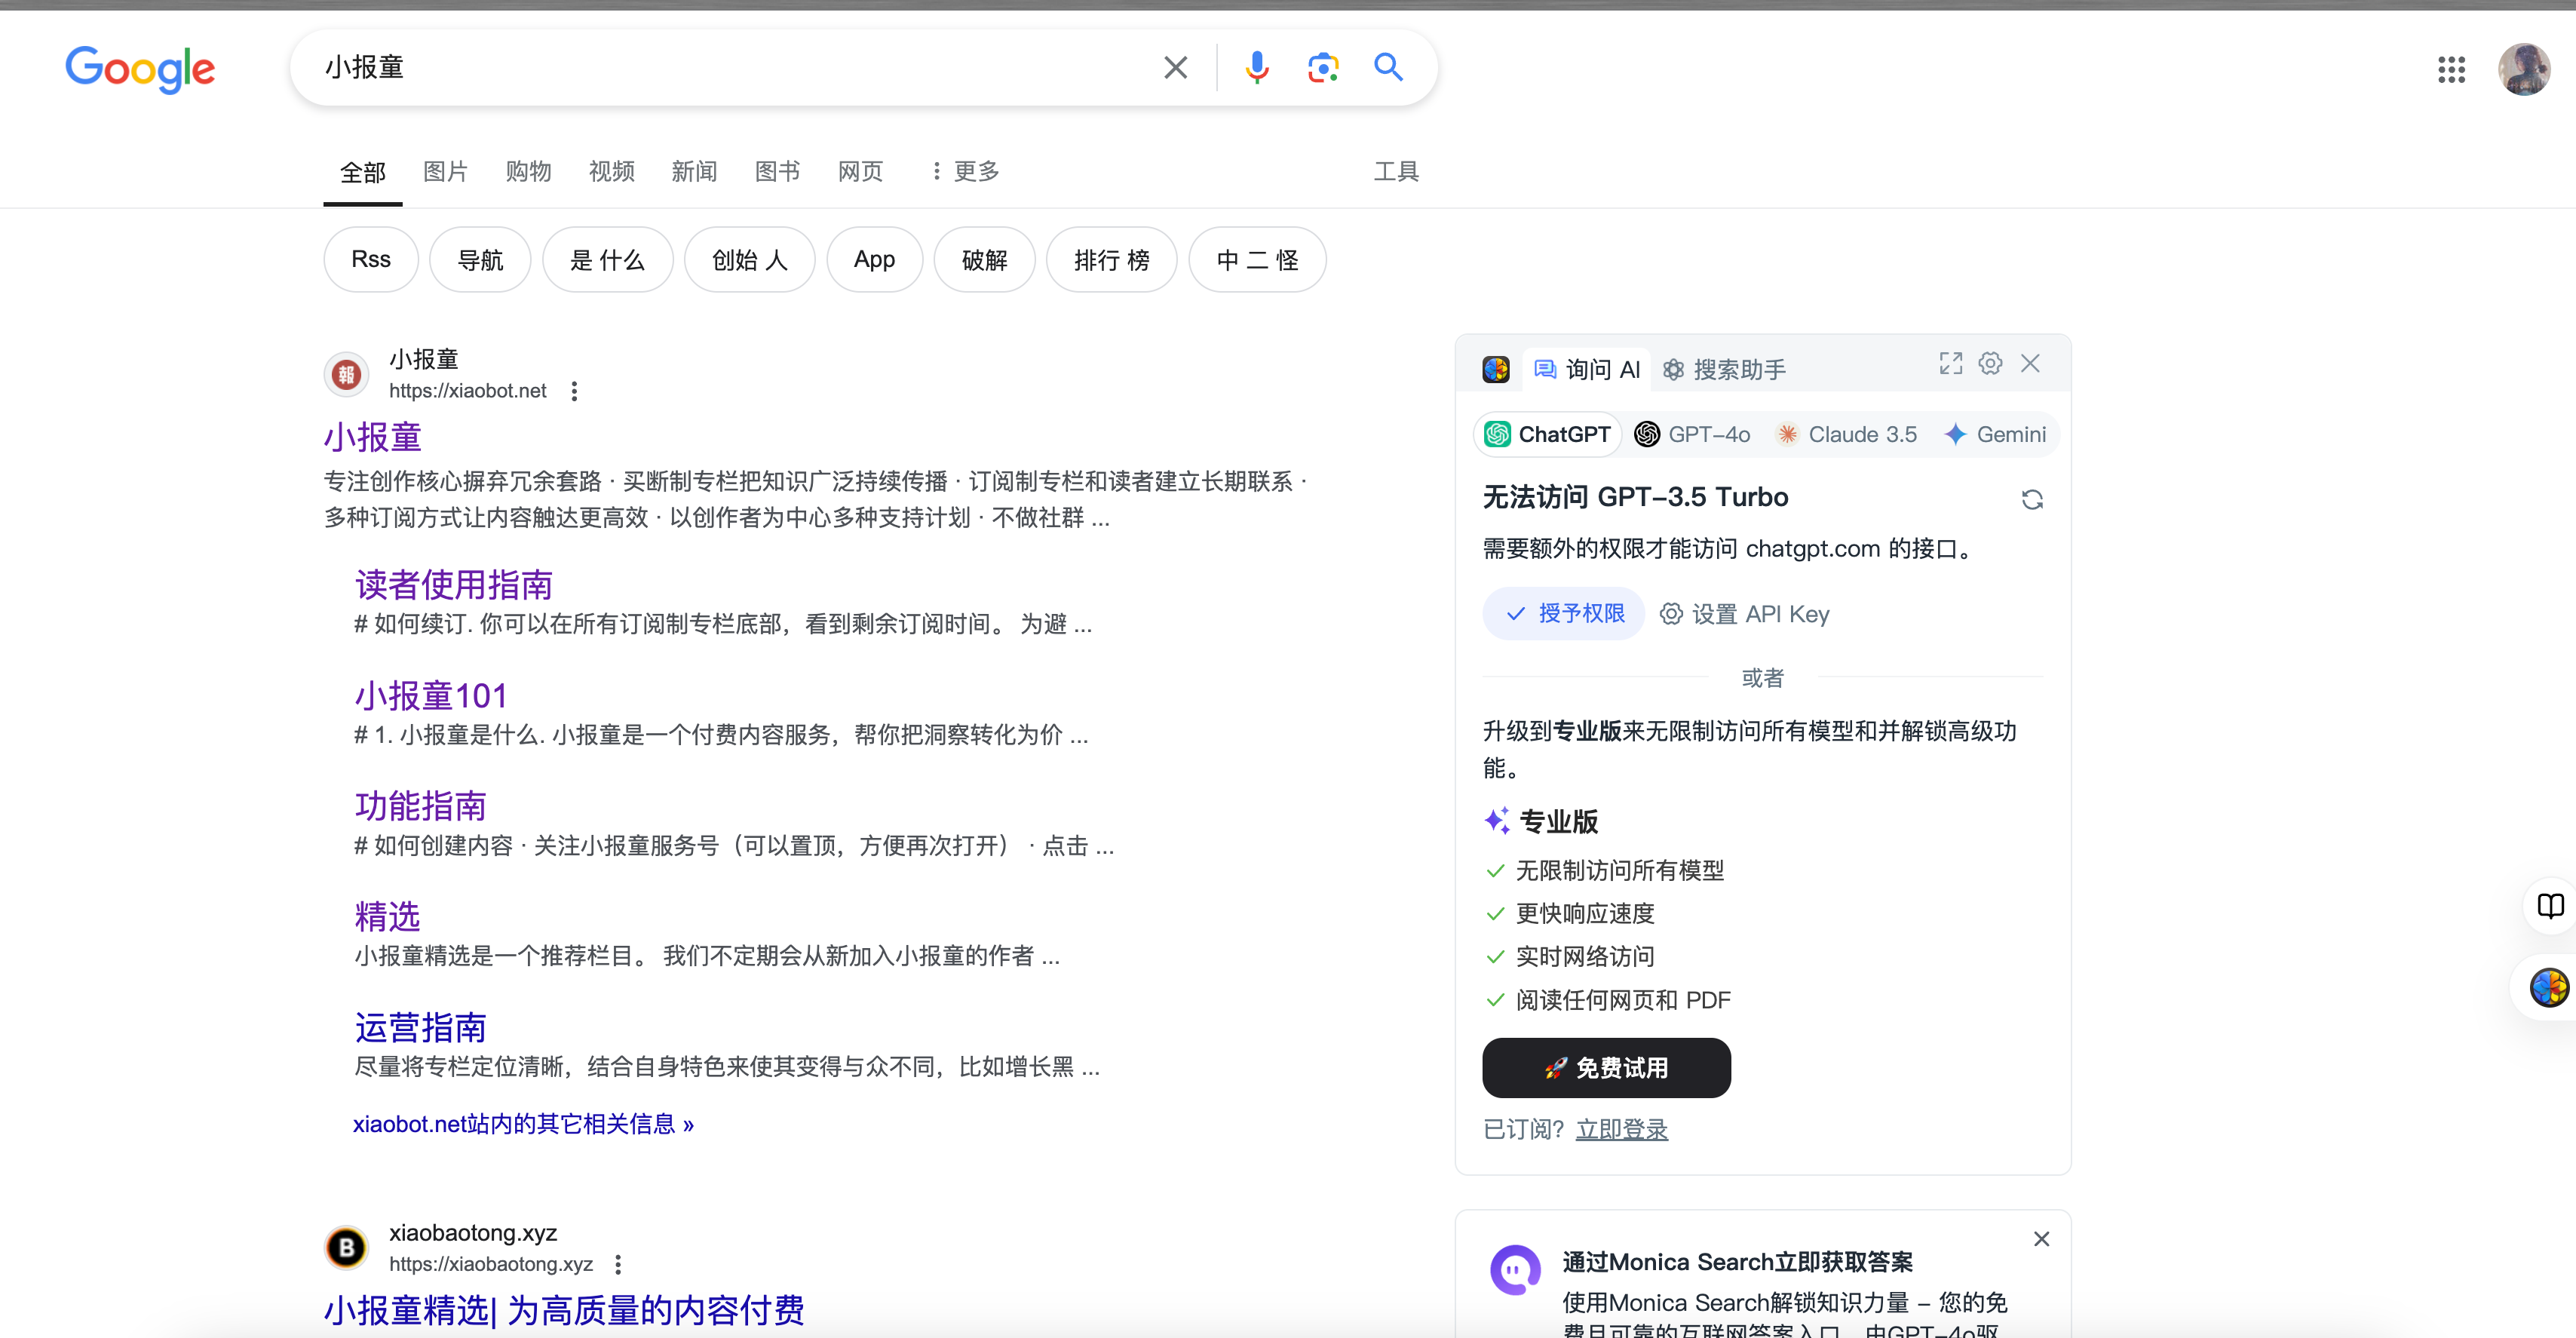Open AI panel settings gear
Image resolution: width=2576 pixels, height=1338 pixels.
tap(1990, 363)
